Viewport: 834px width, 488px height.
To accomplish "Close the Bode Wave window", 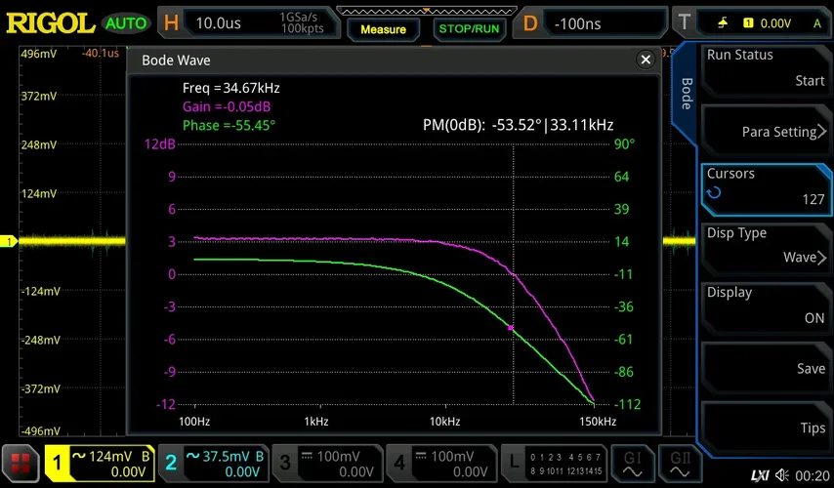I will coord(646,60).
